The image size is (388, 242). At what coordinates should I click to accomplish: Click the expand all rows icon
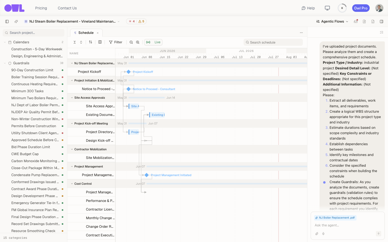pyautogui.click(x=81, y=42)
